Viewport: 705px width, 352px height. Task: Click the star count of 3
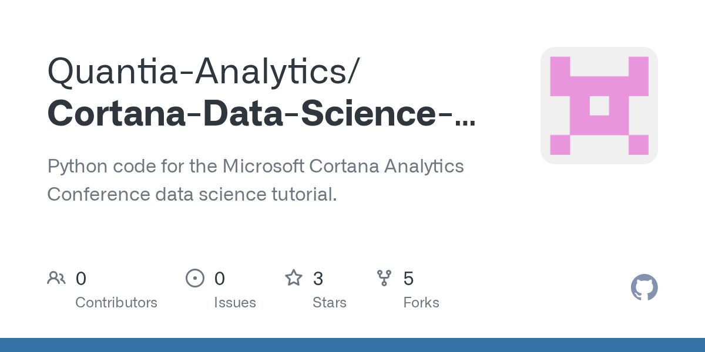click(x=318, y=279)
